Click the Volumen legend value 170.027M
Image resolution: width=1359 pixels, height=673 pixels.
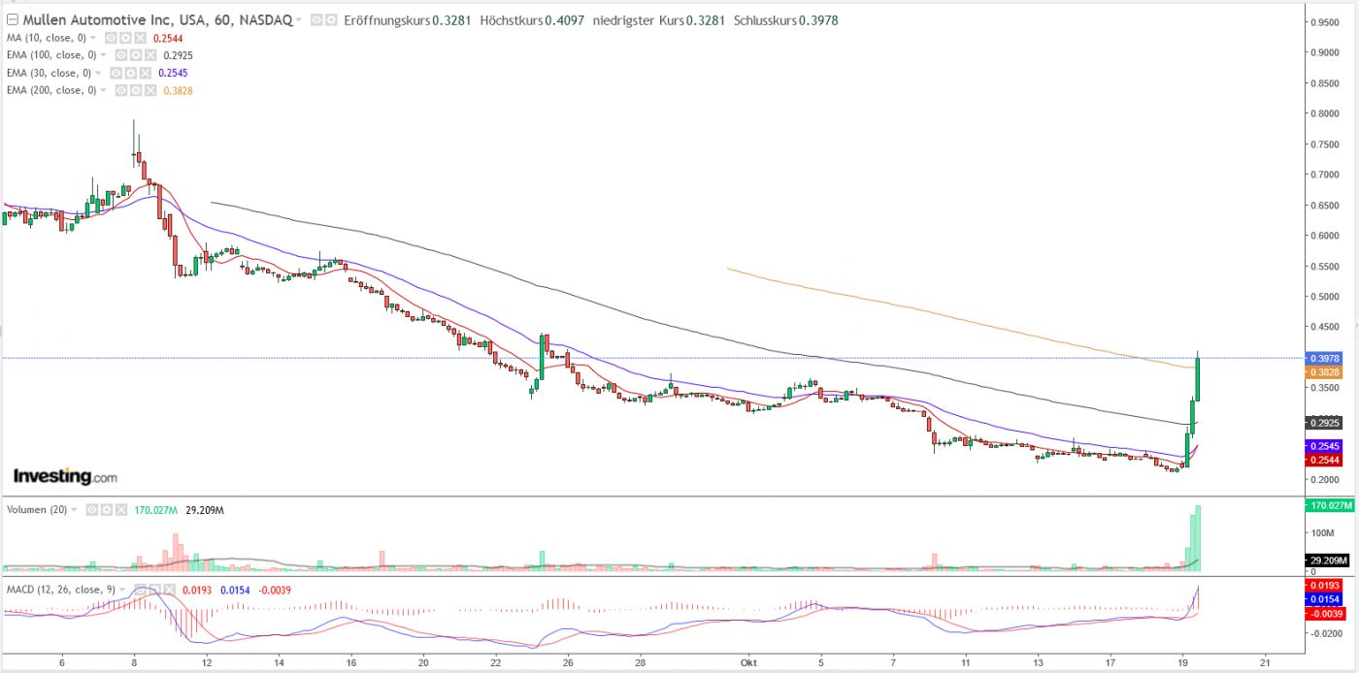[x=155, y=510]
